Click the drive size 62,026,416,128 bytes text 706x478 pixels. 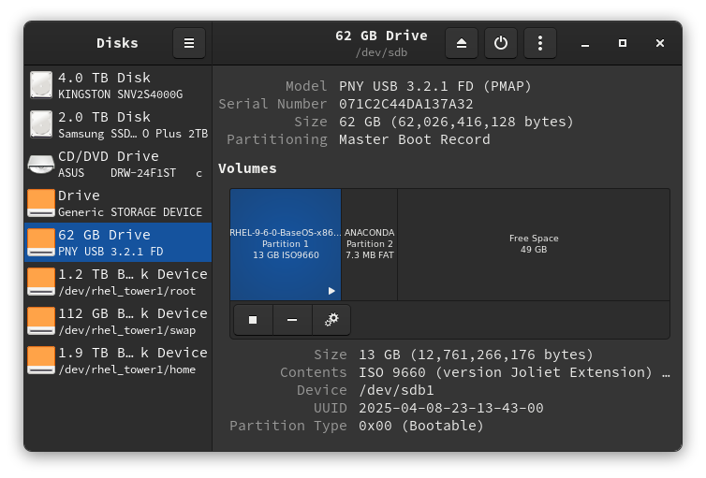456,122
